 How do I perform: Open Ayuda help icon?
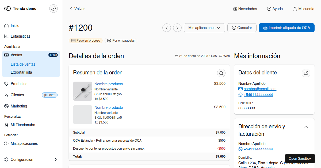(269, 9)
